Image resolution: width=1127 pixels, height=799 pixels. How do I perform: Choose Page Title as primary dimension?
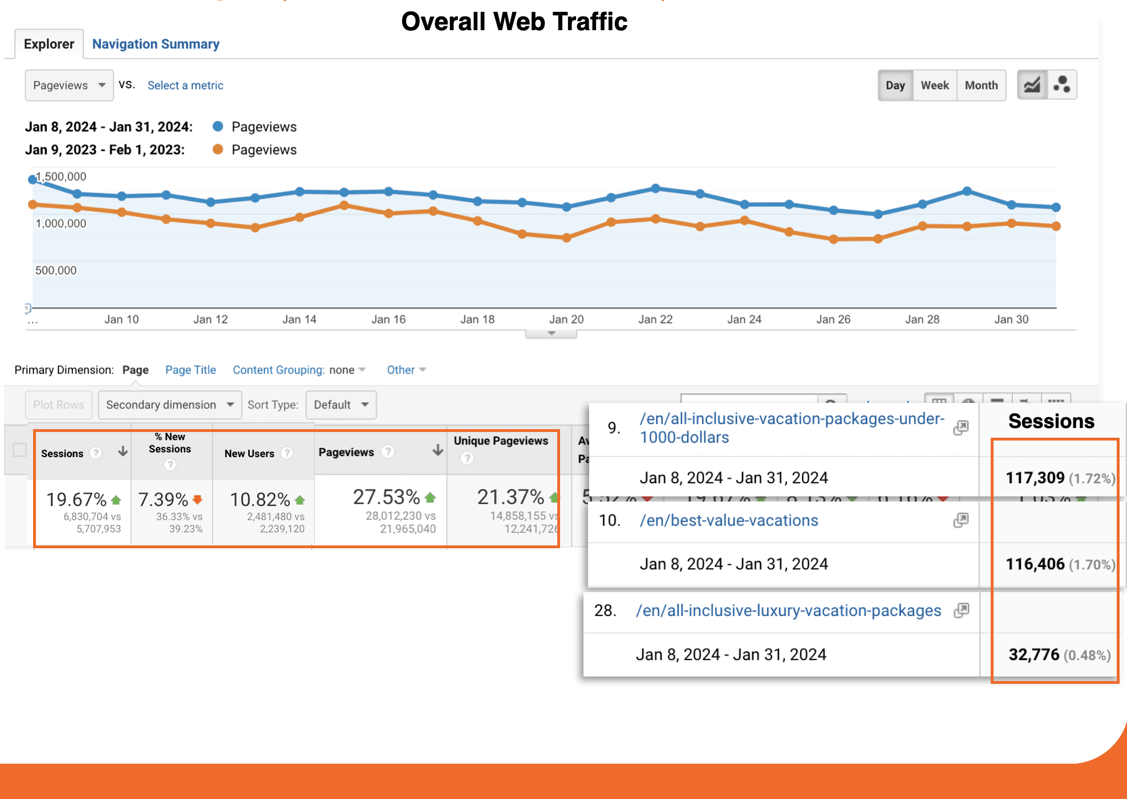pos(190,370)
